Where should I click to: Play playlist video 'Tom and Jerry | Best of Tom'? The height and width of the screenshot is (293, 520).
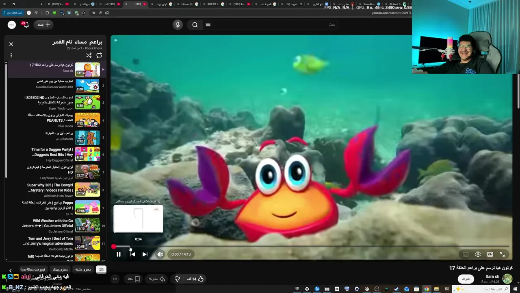(x=56, y=243)
